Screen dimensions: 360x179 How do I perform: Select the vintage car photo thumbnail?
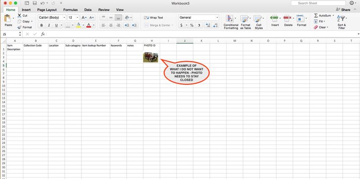pos(151,57)
